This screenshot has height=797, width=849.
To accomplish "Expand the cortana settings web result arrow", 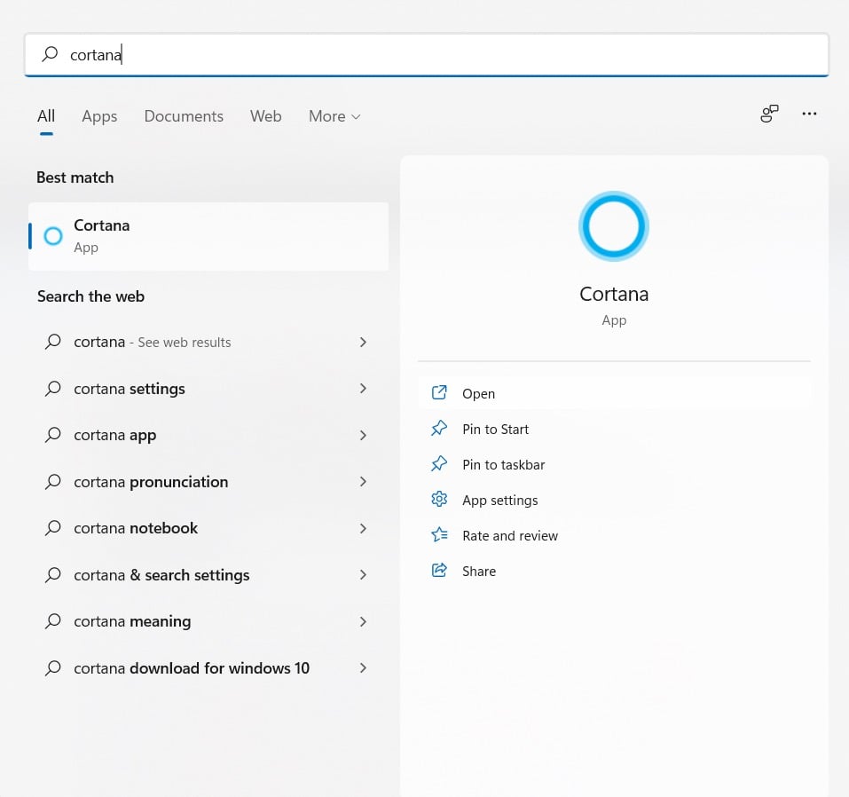I will point(363,389).
